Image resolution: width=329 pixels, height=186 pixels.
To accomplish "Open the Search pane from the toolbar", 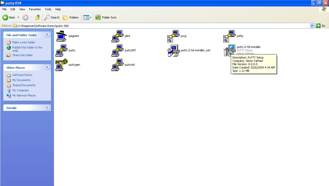I will point(52,17).
